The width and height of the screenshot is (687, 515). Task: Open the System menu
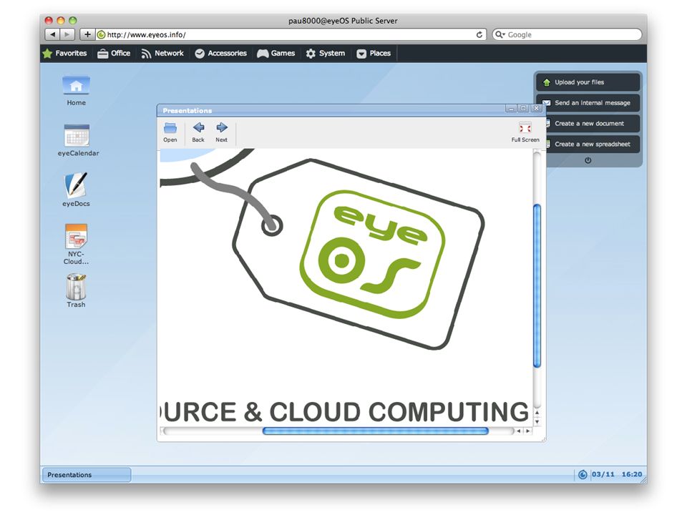point(326,54)
